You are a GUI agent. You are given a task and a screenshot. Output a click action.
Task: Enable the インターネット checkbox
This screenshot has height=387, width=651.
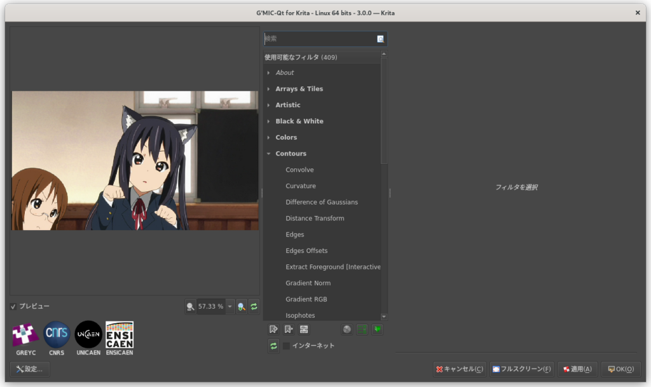click(x=286, y=346)
